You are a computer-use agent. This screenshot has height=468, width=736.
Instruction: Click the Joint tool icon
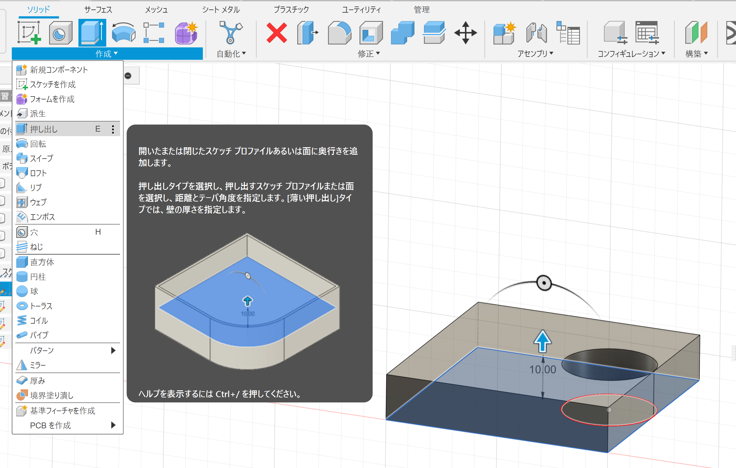point(536,32)
